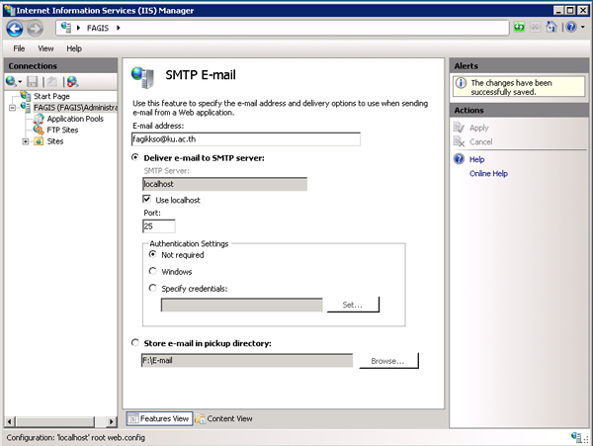This screenshot has height=446, width=593.
Task: Click Cancel in Actions pane
Action: [x=481, y=141]
